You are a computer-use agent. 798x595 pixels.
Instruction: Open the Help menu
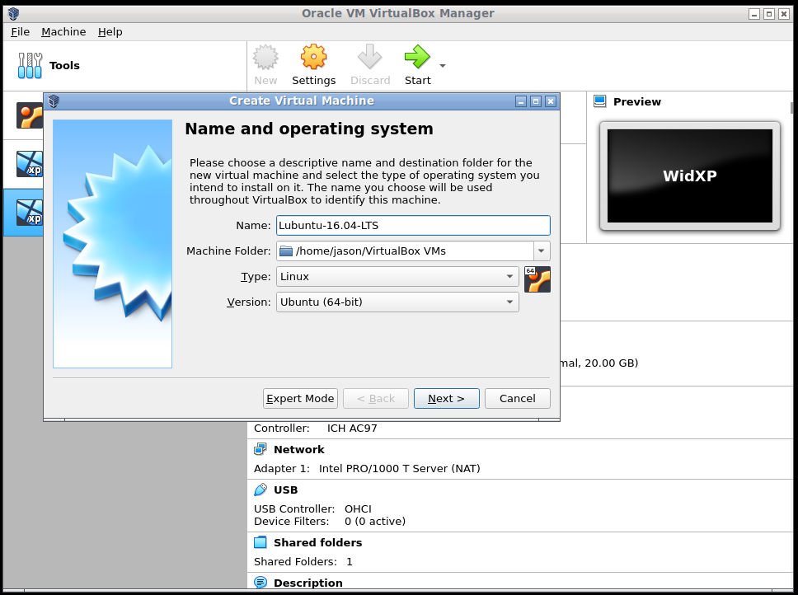(110, 31)
